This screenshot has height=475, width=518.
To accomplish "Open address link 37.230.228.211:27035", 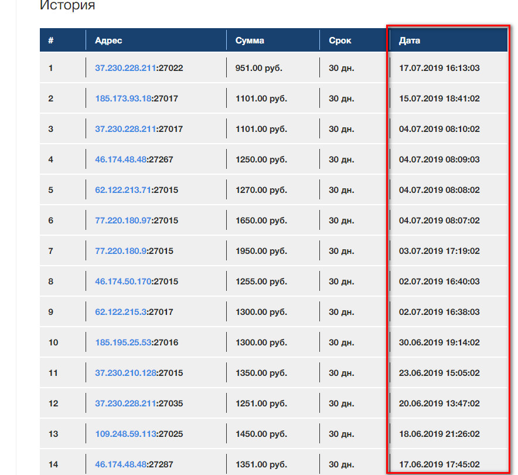I will (x=139, y=403).
